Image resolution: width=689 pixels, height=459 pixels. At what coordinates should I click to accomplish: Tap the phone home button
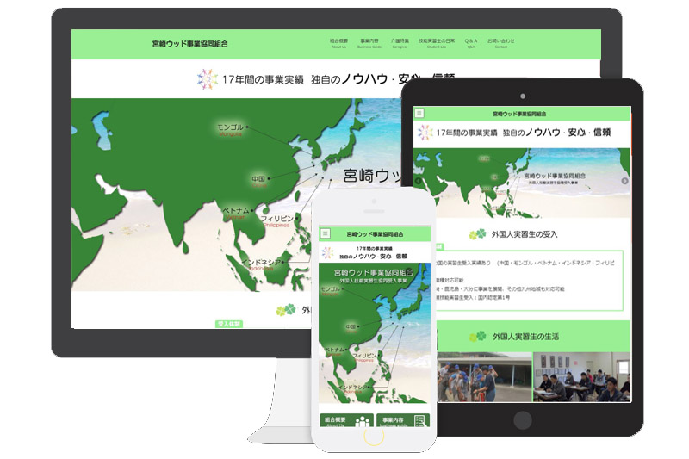(374, 436)
